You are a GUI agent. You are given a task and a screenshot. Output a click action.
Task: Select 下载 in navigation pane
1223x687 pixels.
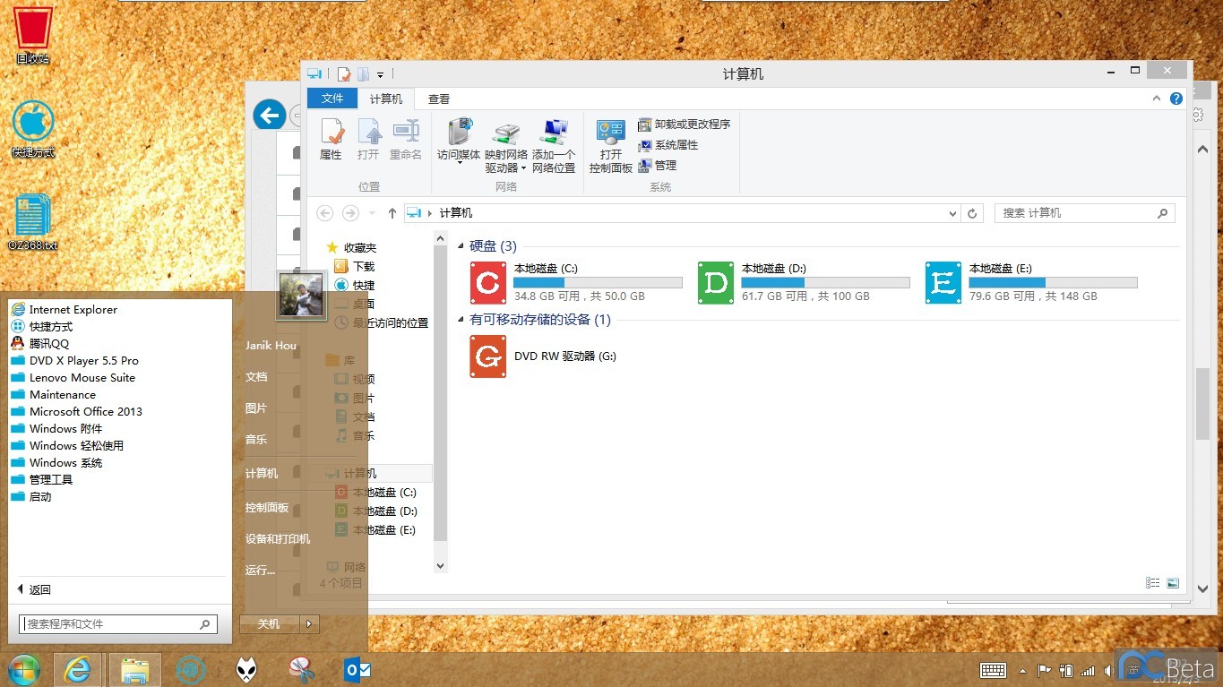pyautogui.click(x=354, y=266)
